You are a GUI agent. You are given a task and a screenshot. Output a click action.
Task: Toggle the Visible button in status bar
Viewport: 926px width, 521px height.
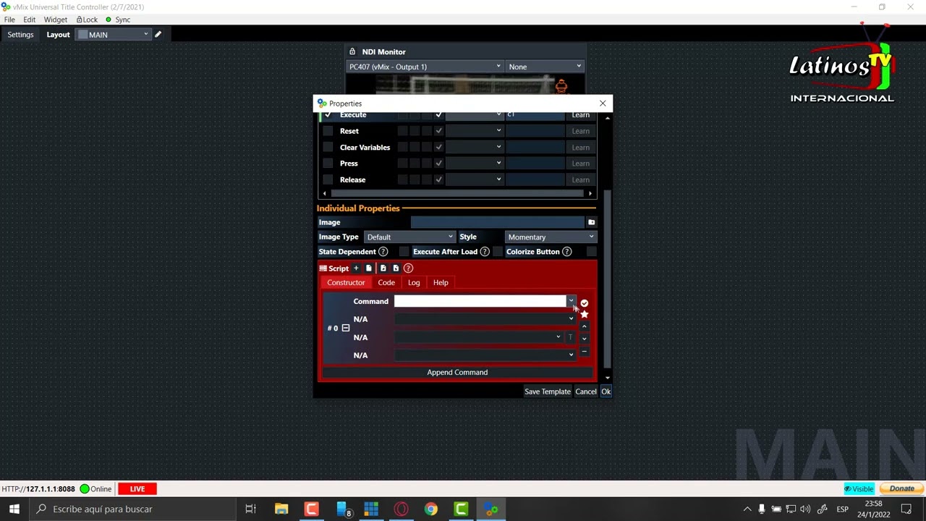click(859, 488)
